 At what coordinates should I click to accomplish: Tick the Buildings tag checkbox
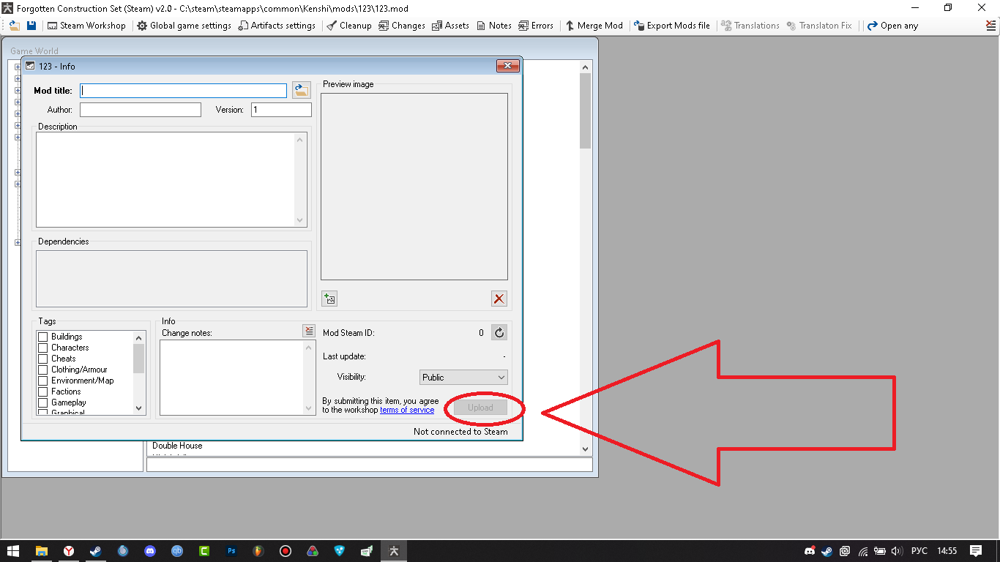pos(43,337)
